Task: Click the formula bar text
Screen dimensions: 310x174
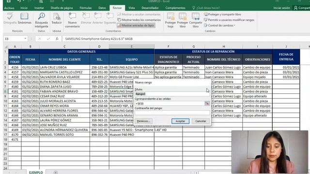Action: tap(99, 39)
